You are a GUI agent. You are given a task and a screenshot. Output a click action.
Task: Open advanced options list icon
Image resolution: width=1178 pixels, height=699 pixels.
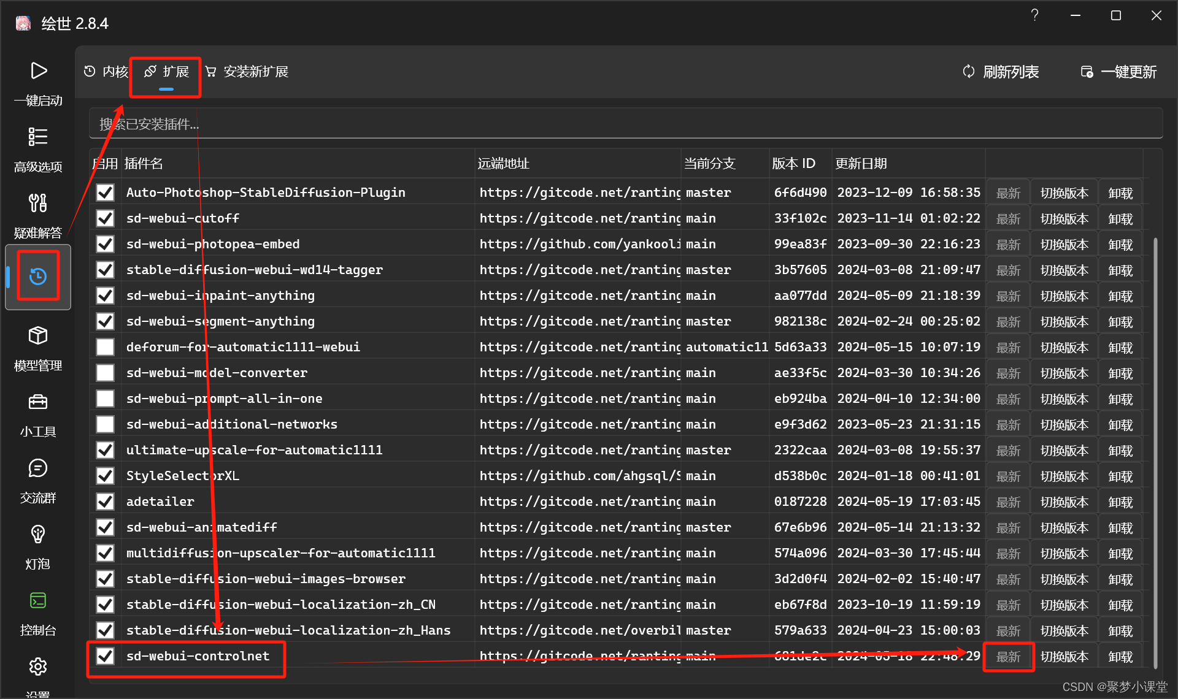38,137
